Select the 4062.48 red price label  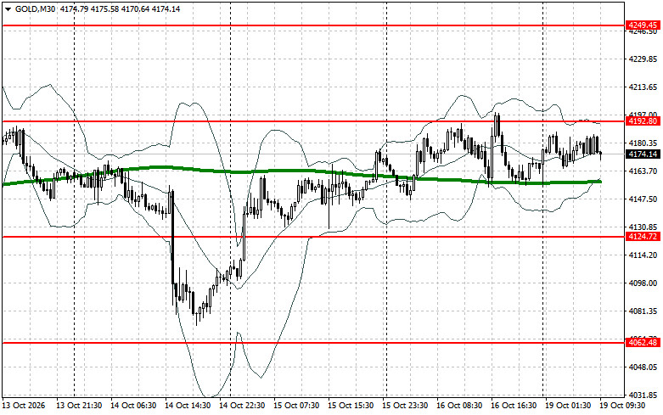[643, 343]
